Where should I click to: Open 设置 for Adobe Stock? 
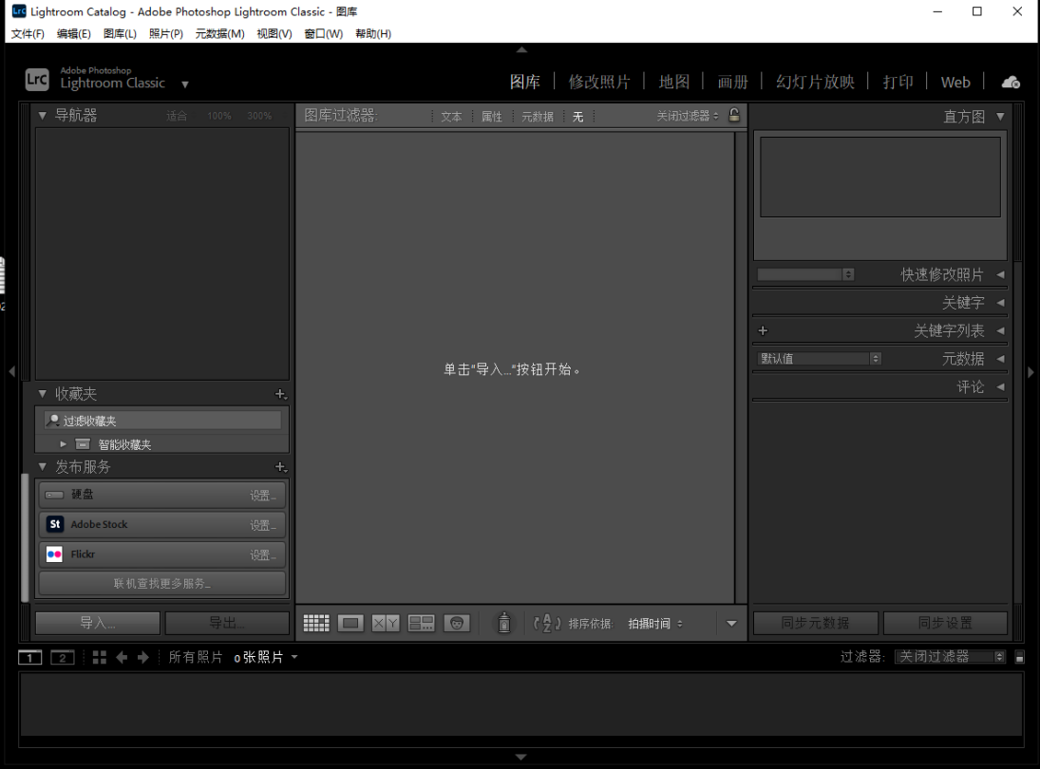pyautogui.click(x=263, y=526)
